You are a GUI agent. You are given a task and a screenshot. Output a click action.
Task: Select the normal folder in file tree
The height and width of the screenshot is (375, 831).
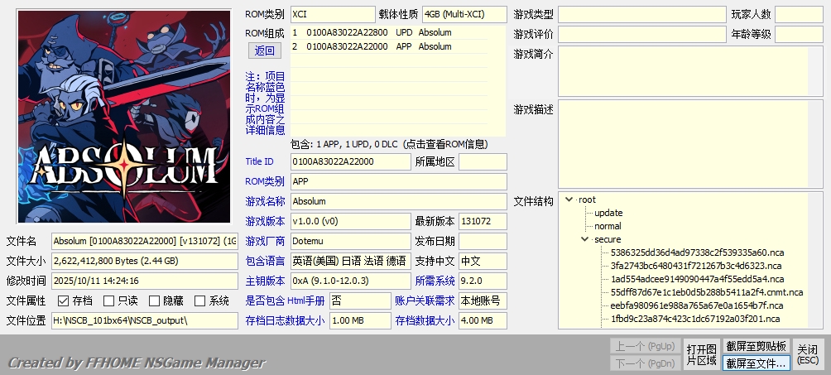(608, 226)
